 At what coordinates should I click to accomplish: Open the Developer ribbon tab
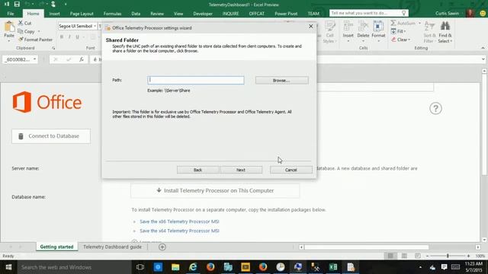click(x=203, y=14)
